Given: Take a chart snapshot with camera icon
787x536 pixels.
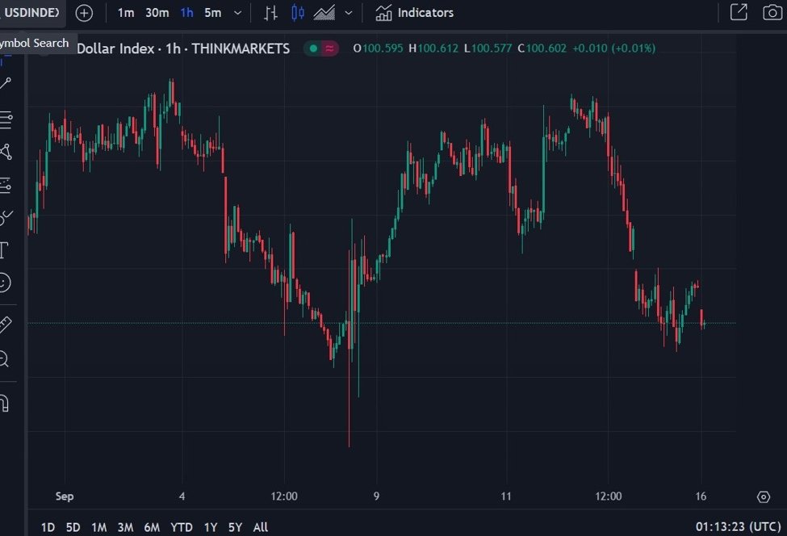Looking at the screenshot, I should click(772, 13).
